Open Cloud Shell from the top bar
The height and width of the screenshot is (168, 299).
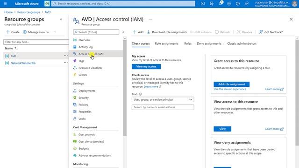click(x=203, y=3)
